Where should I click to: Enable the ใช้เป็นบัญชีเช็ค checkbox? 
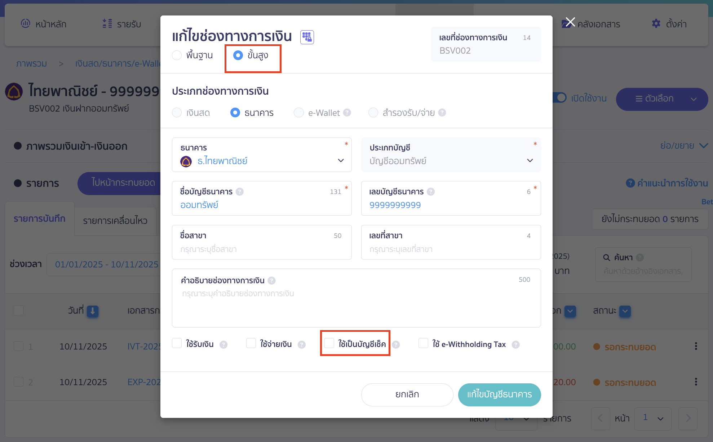point(329,343)
